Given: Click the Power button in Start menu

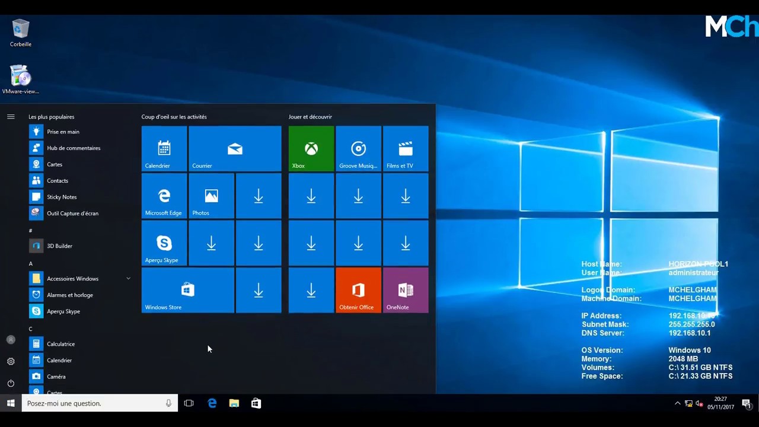Looking at the screenshot, I should click(11, 383).
